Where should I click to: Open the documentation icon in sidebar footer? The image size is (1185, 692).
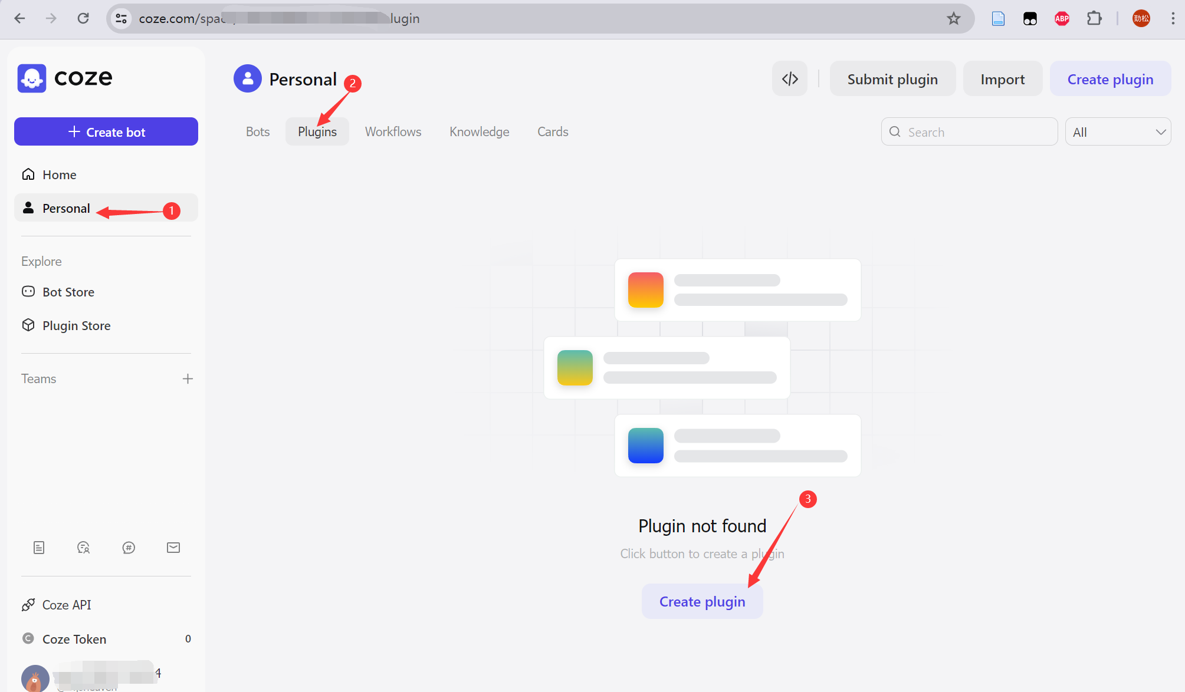(39, 548)
